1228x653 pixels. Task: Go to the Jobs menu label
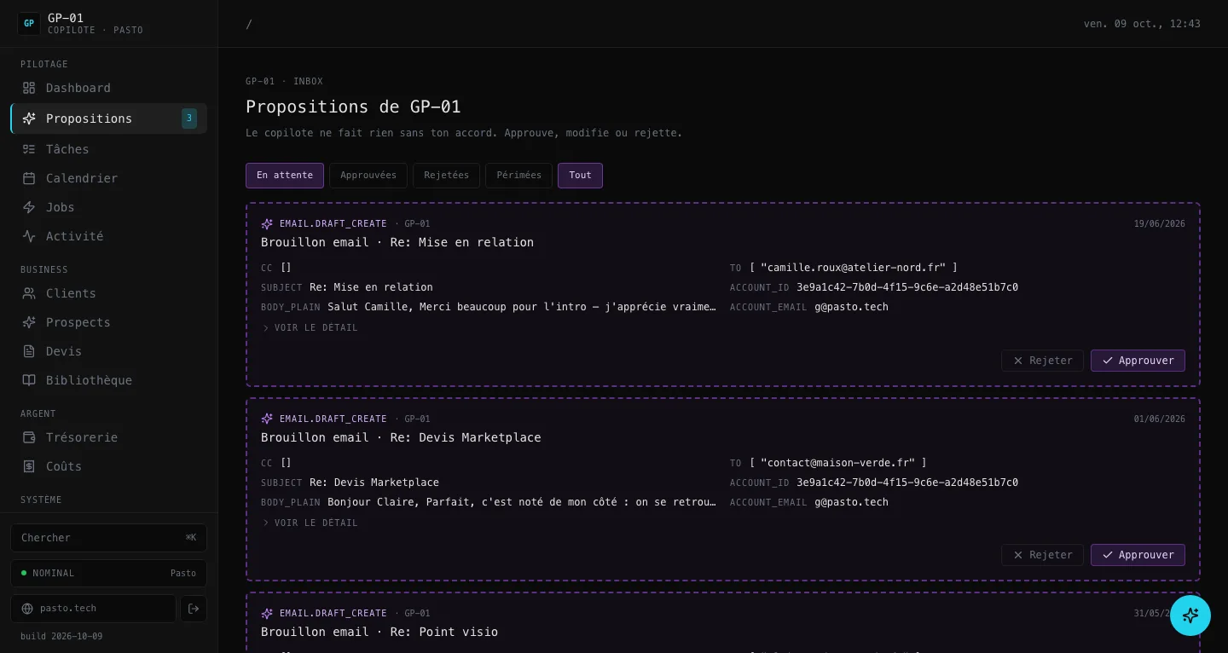61,207
